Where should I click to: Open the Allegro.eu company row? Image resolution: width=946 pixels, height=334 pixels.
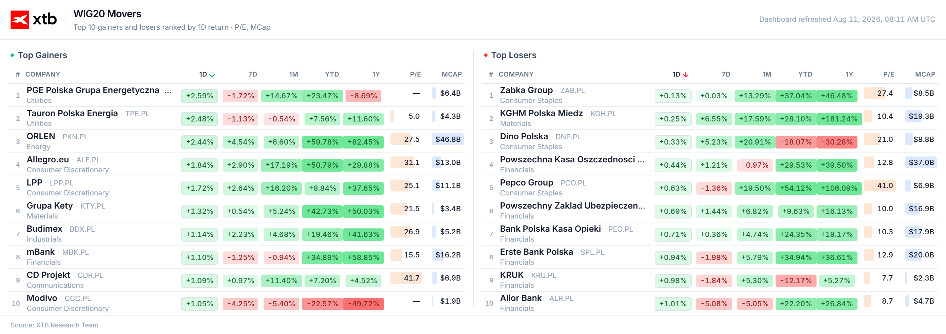click(x=236, y=164)
